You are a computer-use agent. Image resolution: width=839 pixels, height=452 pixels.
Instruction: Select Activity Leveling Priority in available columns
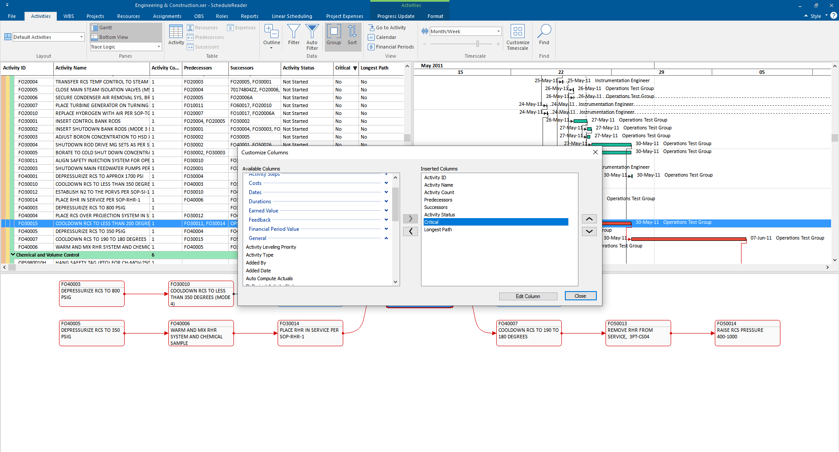click(271, 247)
